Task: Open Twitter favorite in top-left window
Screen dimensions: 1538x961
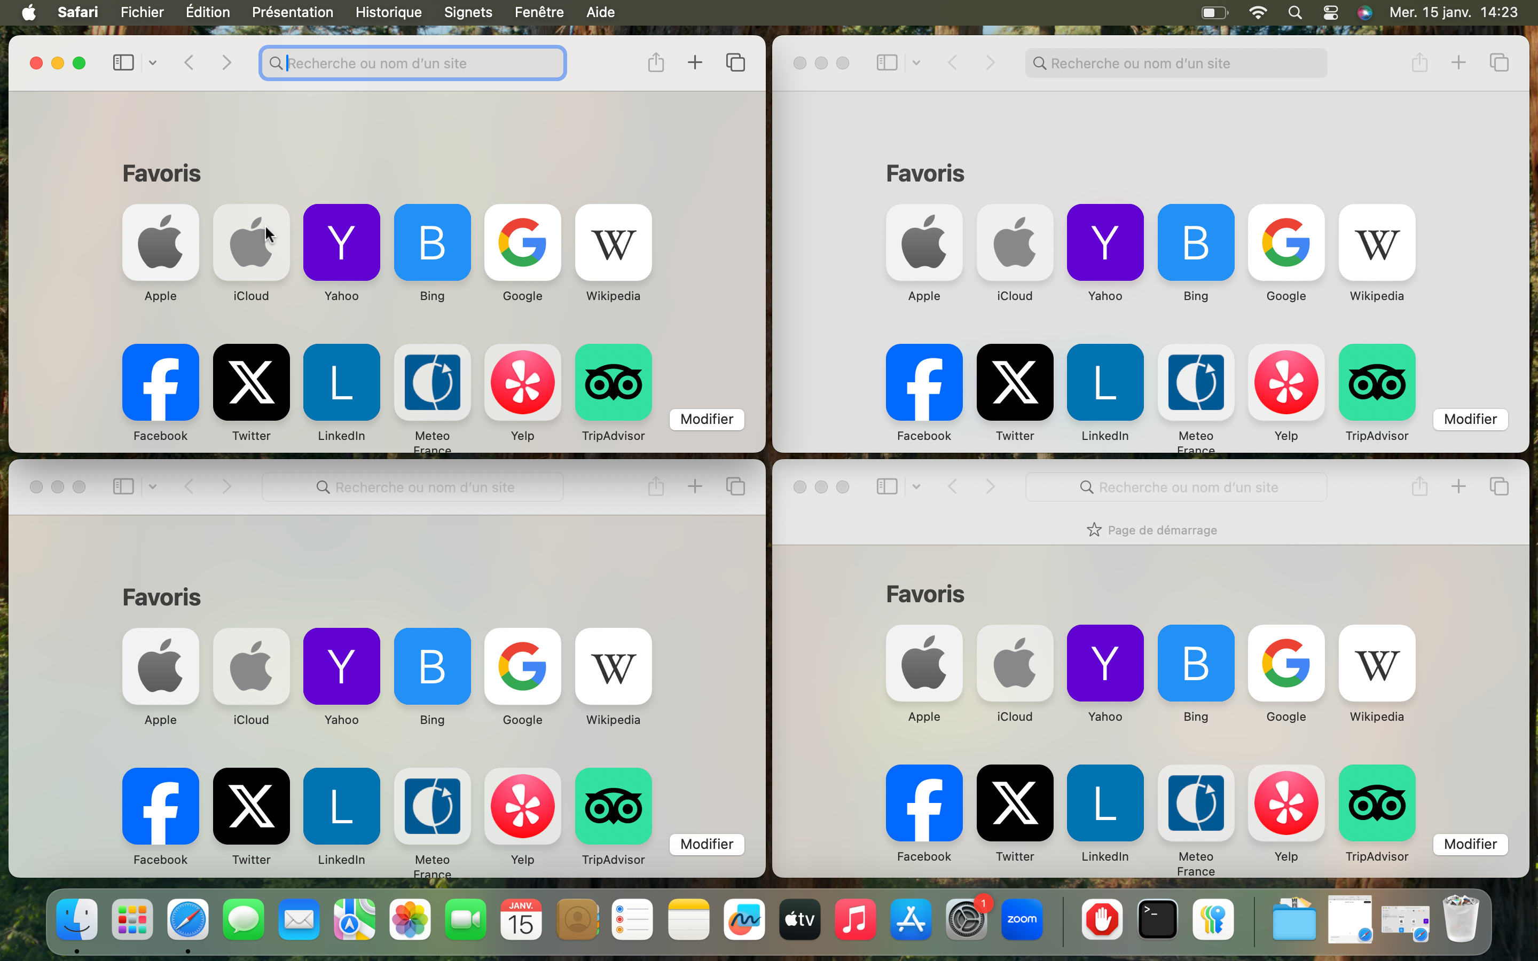Action: coord(251,382)
